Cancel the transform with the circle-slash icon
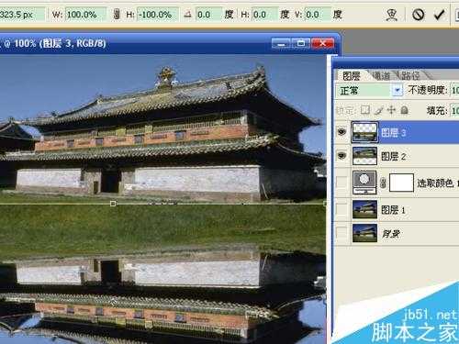Viewport: 459px width, 344px height. tap(418, 15)
